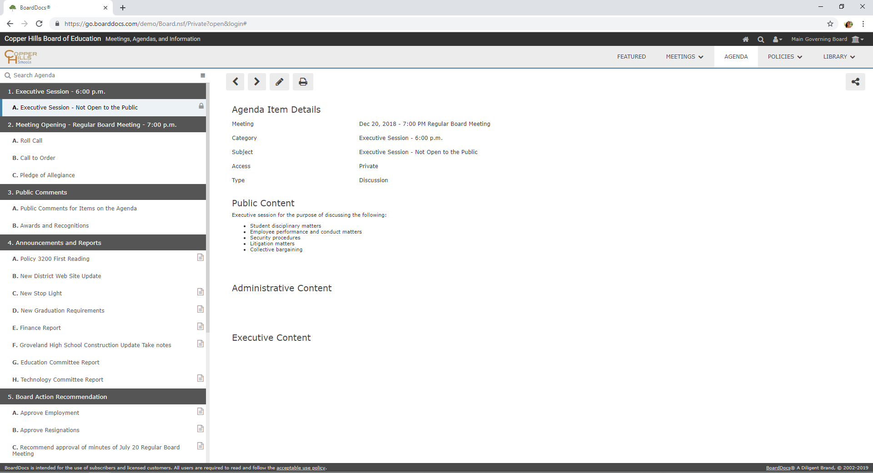This screenshot has width=873, height=473.
Task: Open the Approve Resignations item
Action: pos(103,430)
